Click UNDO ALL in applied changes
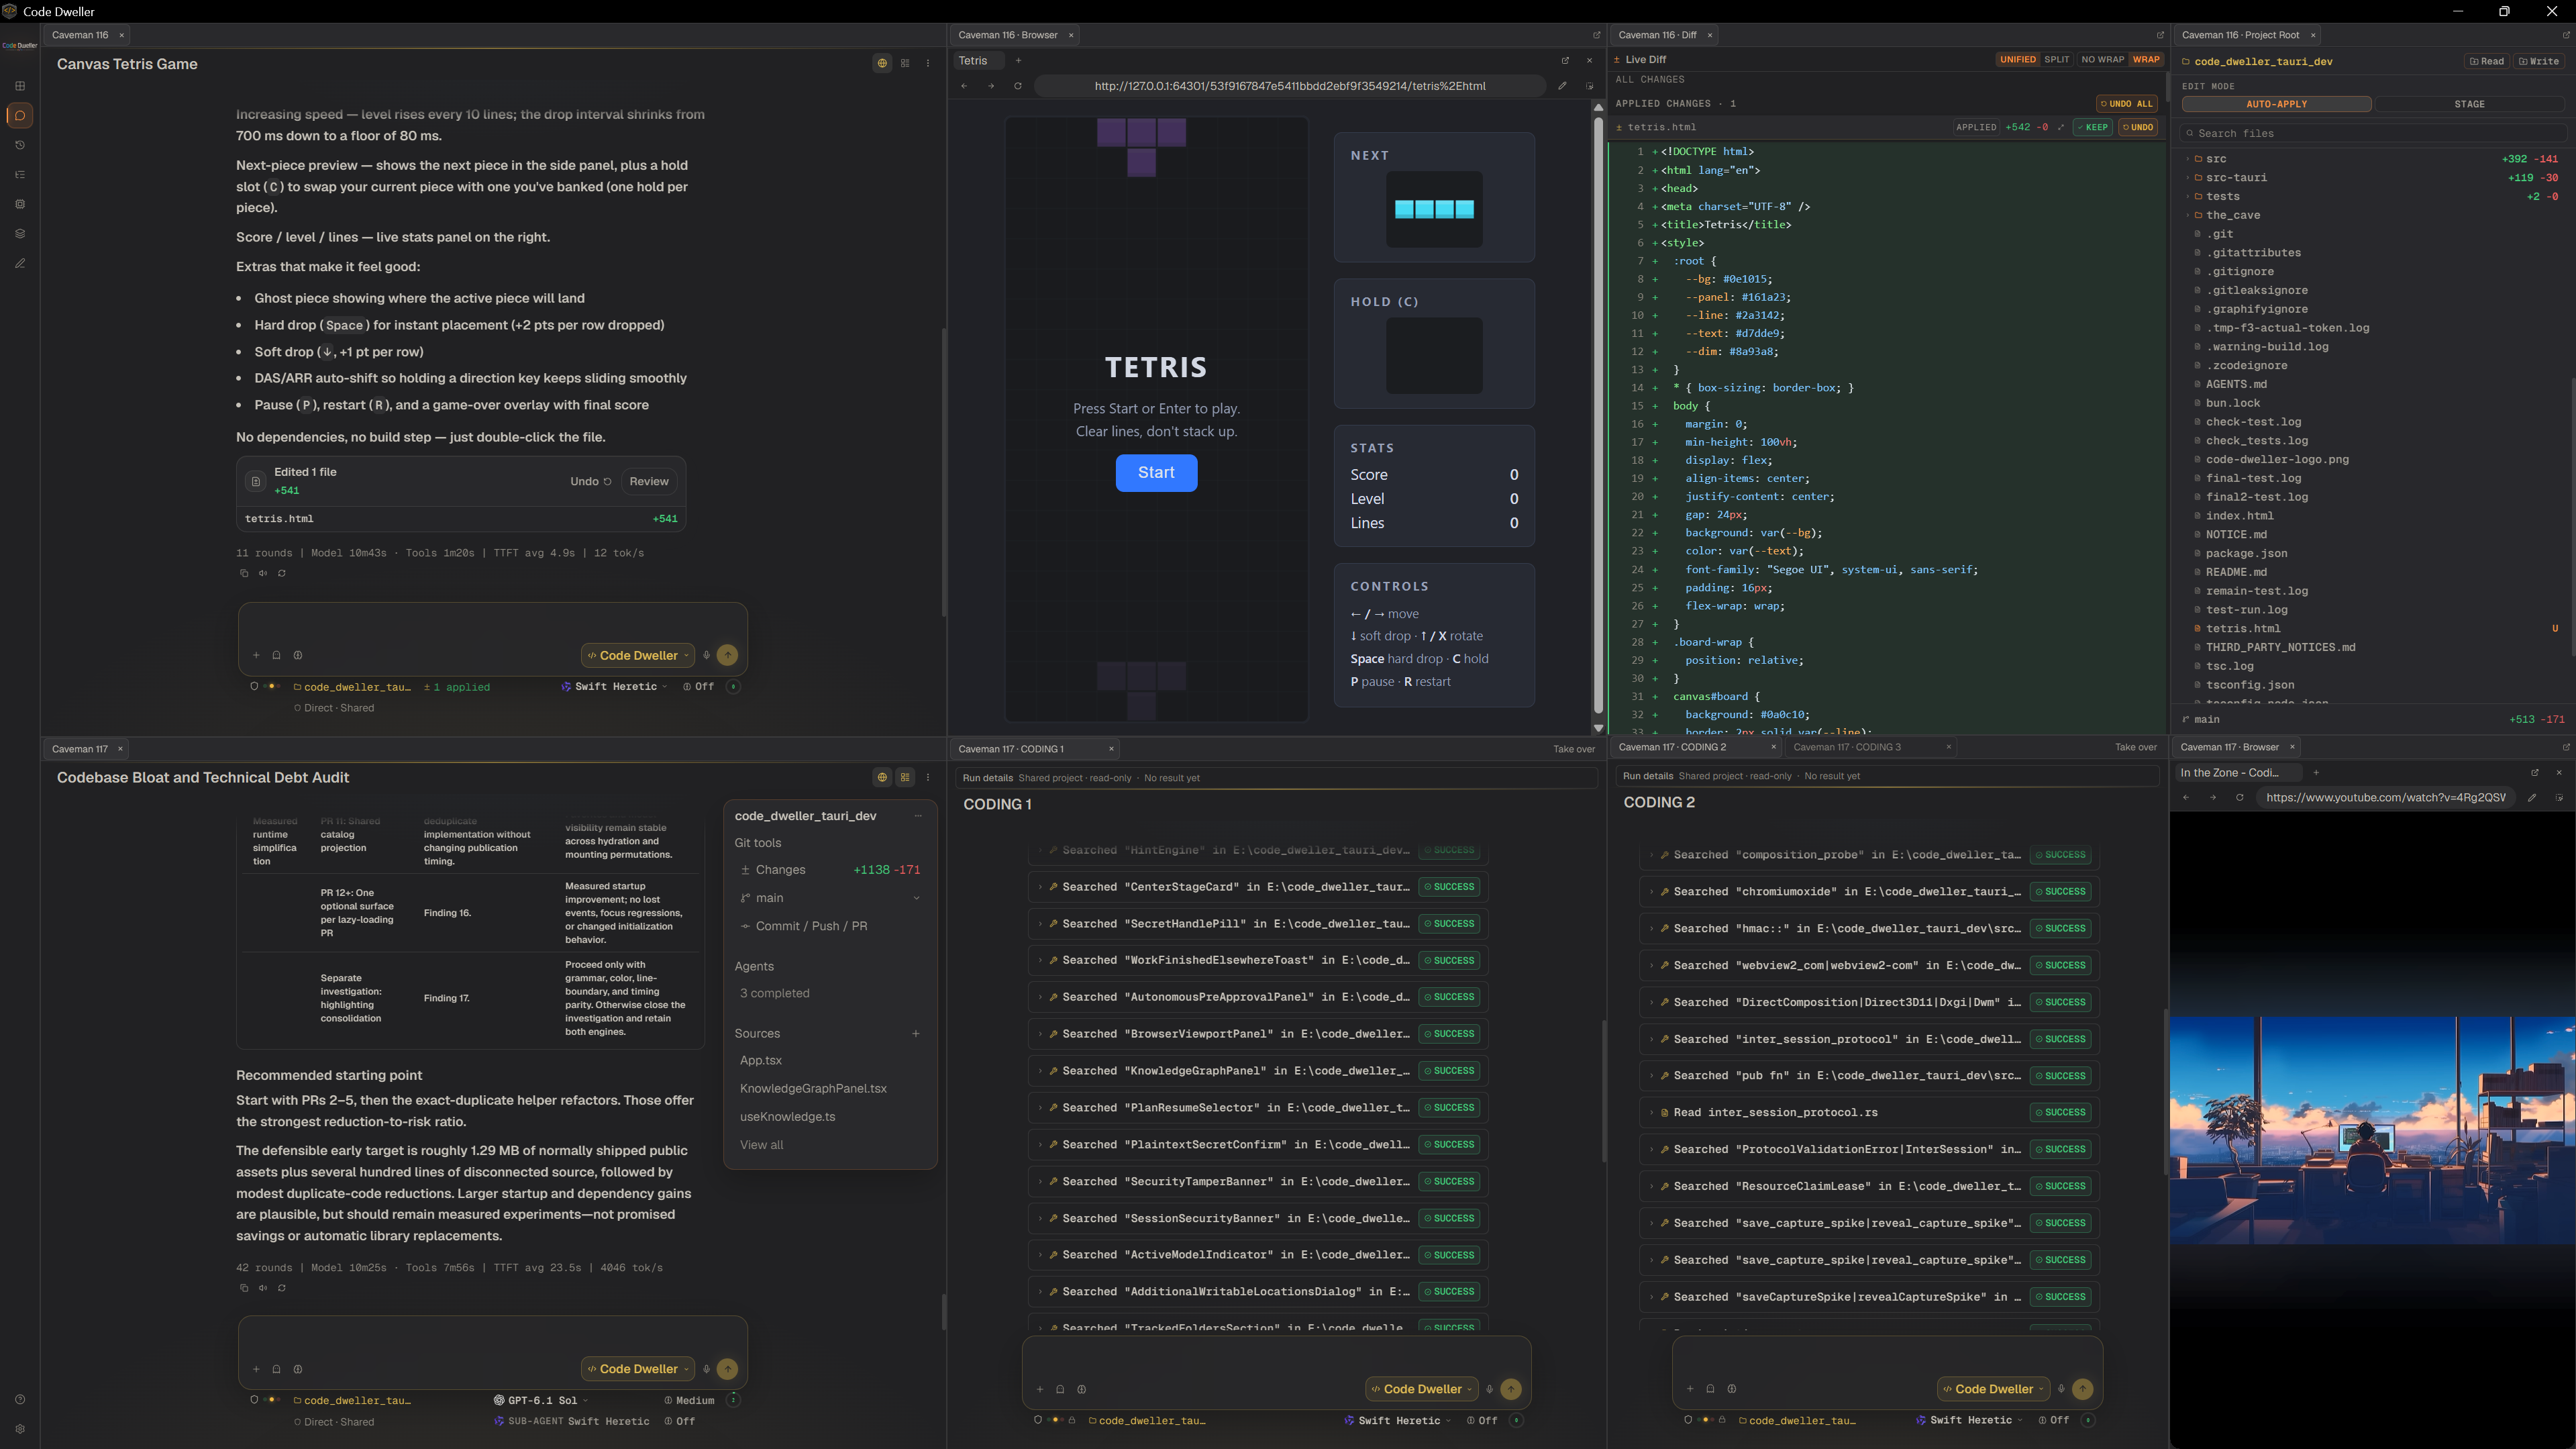This screenshot has width=2576, height=1449. (x=2126, y=103)
